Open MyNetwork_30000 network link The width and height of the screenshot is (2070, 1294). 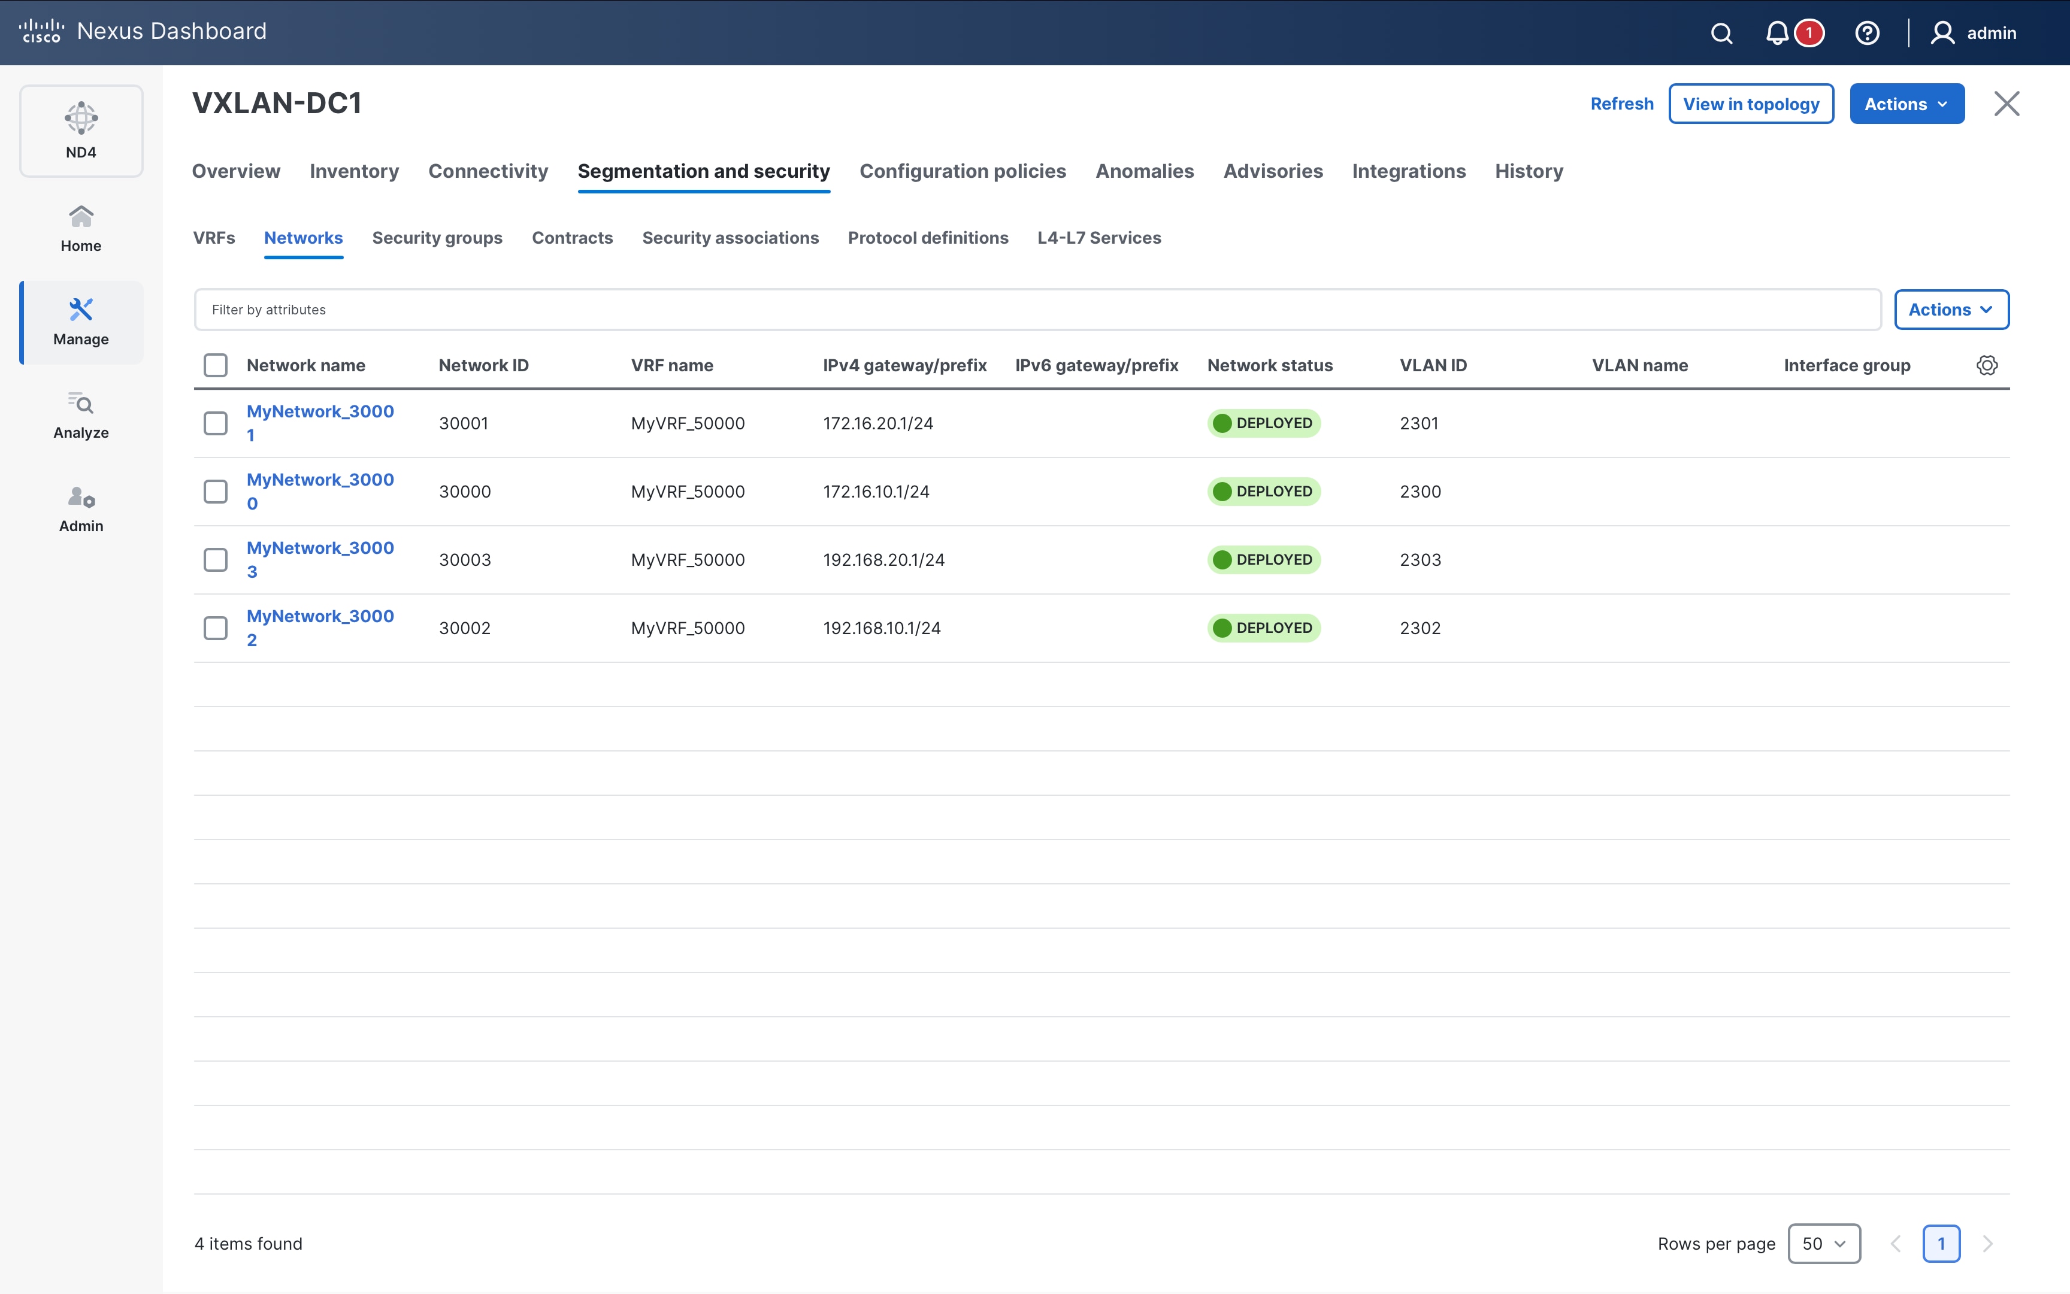tap(320, 491)
